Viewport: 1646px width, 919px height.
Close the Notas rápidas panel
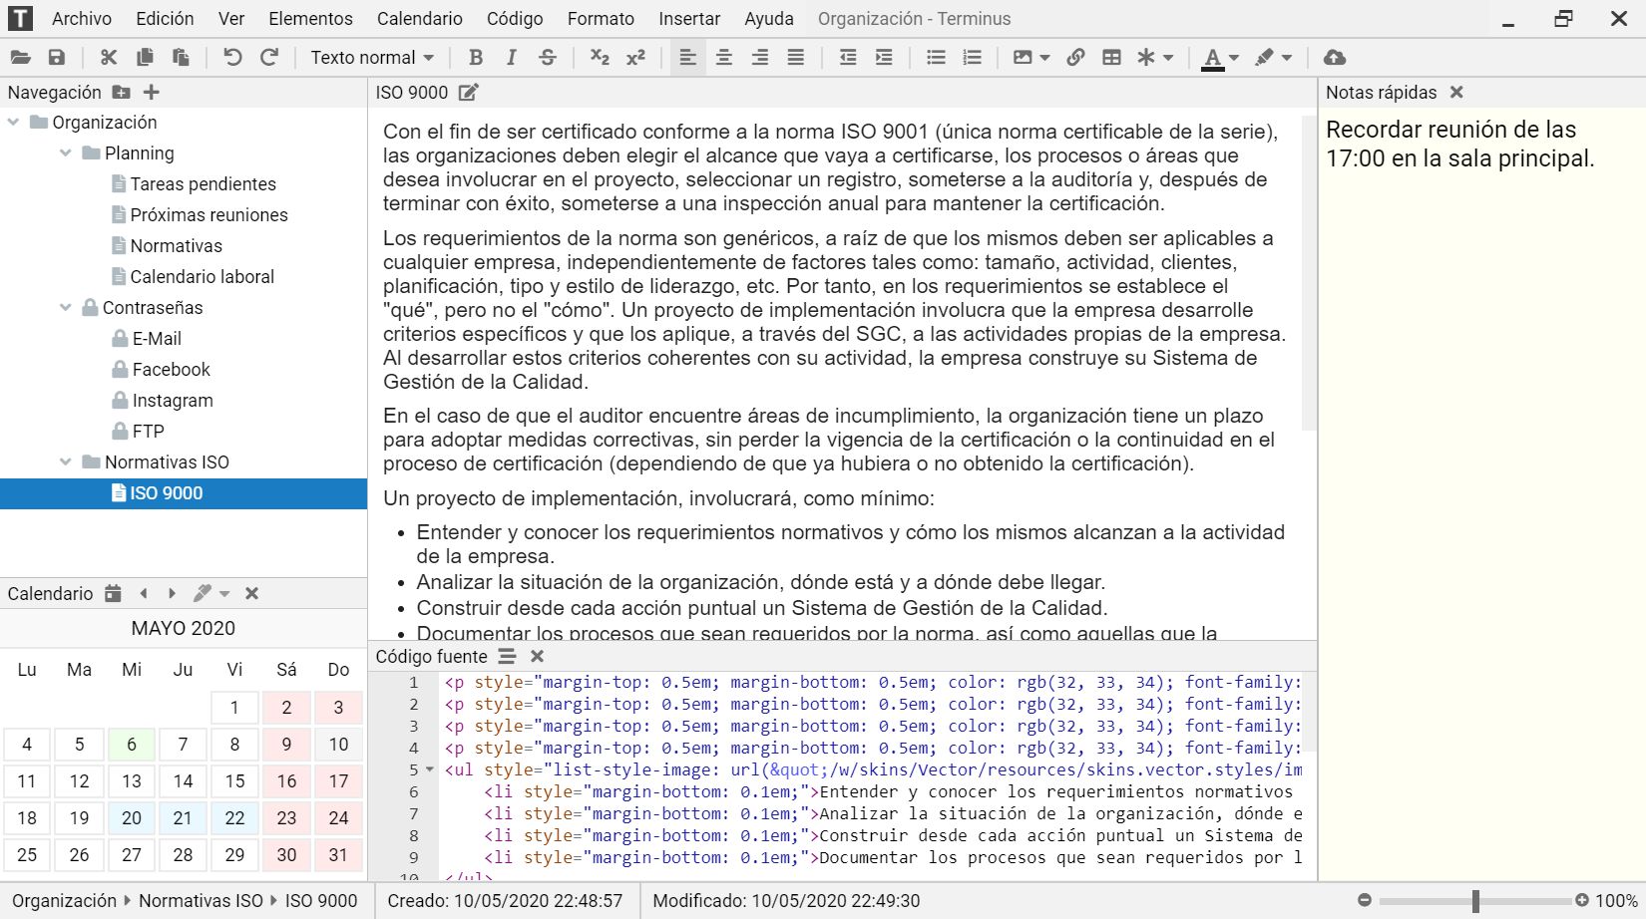coord(1456,93)
